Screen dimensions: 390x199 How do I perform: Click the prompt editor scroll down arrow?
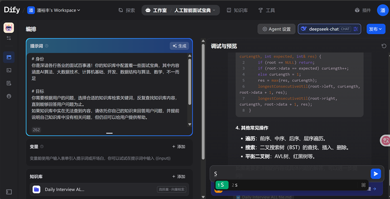click(189, 124)
